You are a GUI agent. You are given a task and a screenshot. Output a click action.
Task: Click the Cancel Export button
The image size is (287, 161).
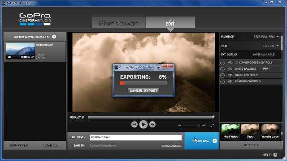143,90
